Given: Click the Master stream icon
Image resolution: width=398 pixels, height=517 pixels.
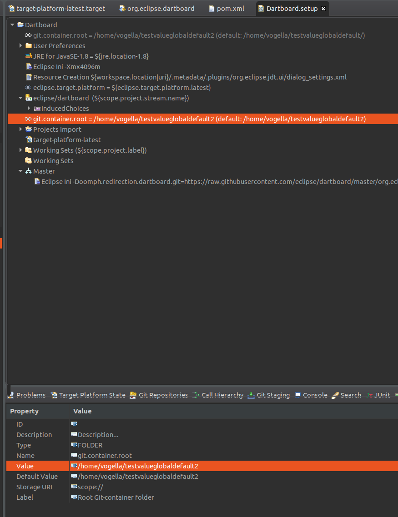Looking at the screenshot, I should [x=29, y=171].
